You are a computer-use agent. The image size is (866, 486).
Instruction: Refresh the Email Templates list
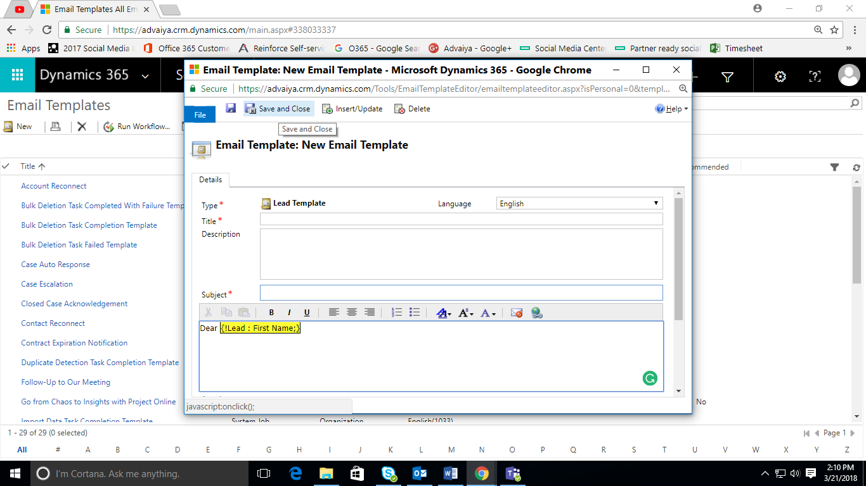[x=856, y=168]
